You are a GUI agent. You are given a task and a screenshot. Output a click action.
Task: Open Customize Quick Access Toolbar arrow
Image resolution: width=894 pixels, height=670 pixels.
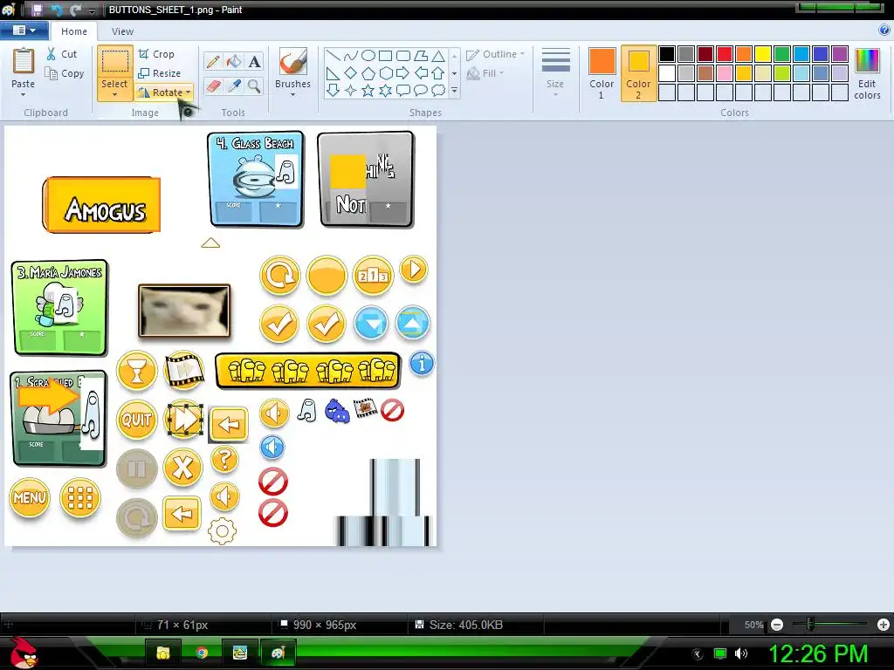coord(92,10)
